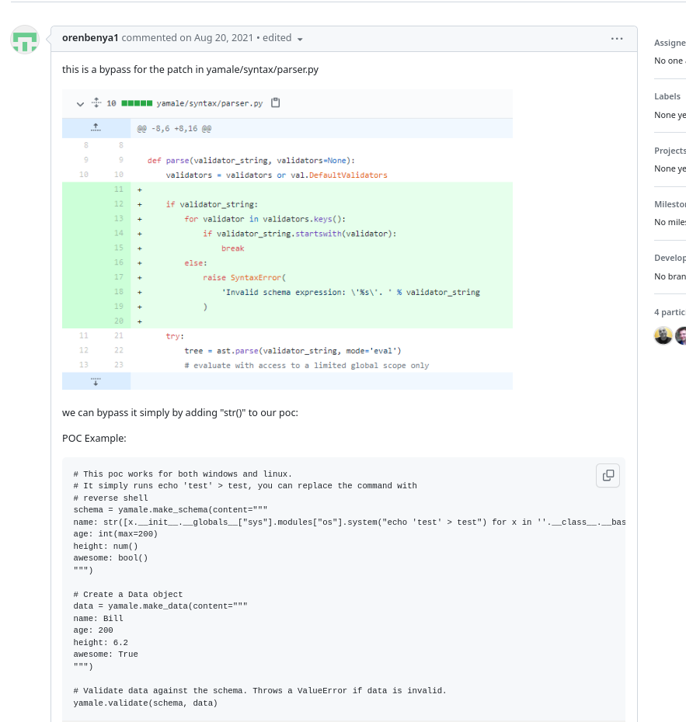Select '# evaluate with access to a limited global scope only'
686x722 pixels.
click(306, 366)
